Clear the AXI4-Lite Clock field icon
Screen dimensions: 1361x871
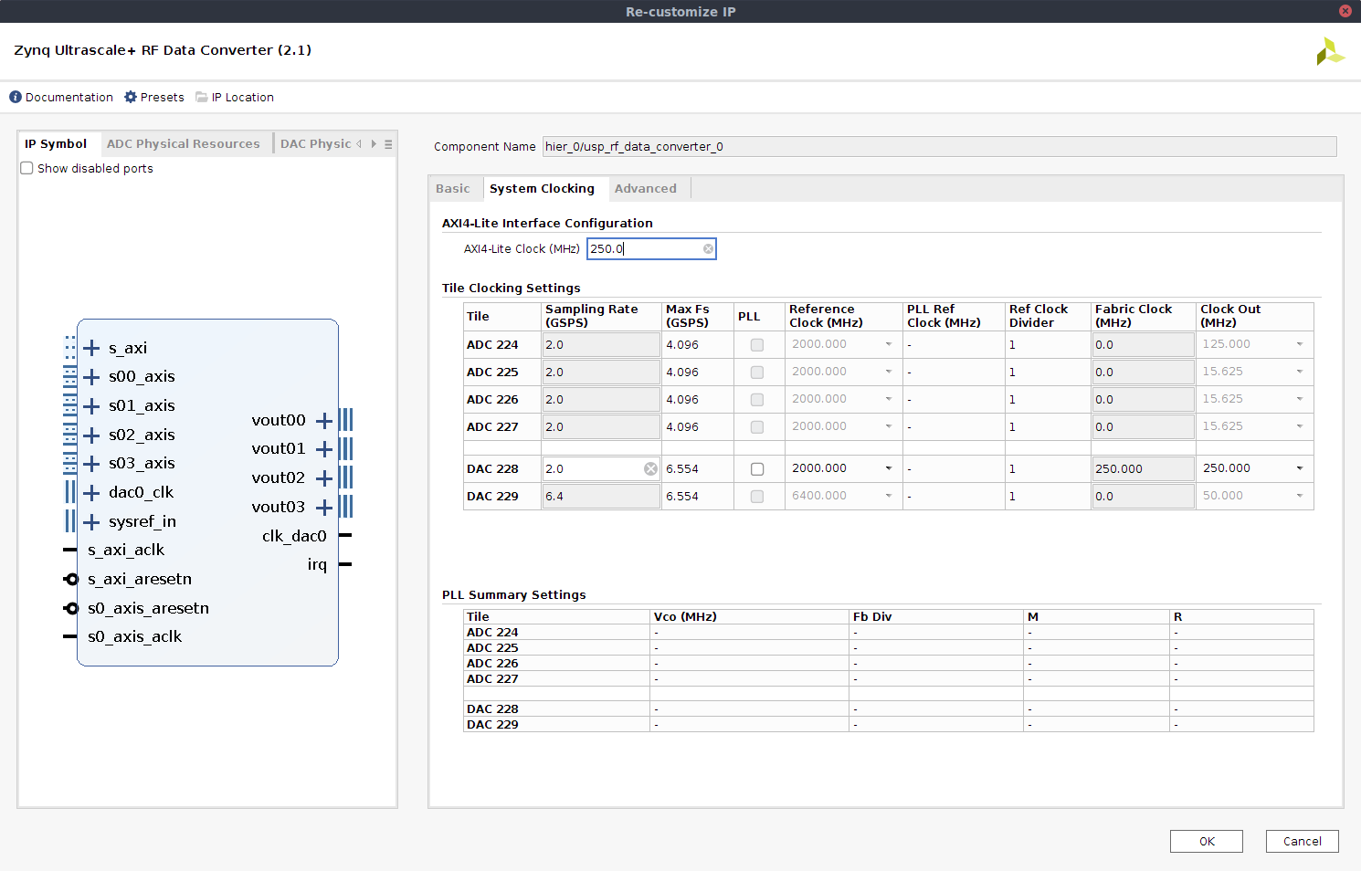(708, 249)
